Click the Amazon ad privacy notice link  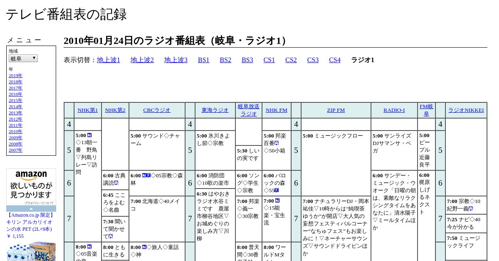point(39,203)
